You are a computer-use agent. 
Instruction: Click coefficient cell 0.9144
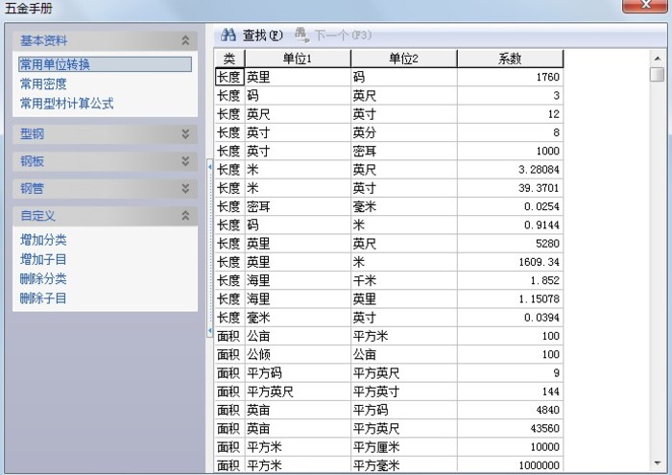click(x=510, y=225)
